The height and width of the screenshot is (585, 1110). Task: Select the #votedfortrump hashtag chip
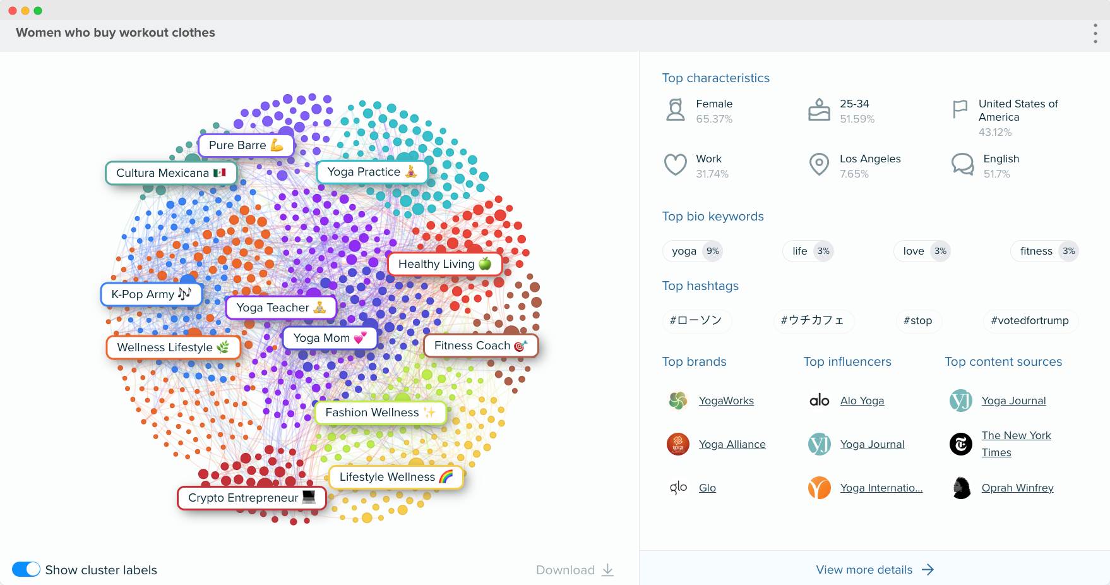point(1030,321)
